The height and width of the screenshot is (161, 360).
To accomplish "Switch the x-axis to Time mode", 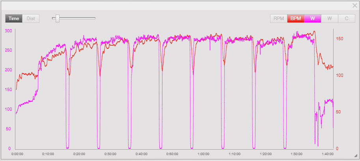I will pos(14,19).
